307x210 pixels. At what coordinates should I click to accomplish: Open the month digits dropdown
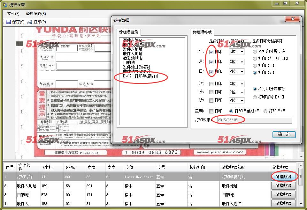pos(242,62)
